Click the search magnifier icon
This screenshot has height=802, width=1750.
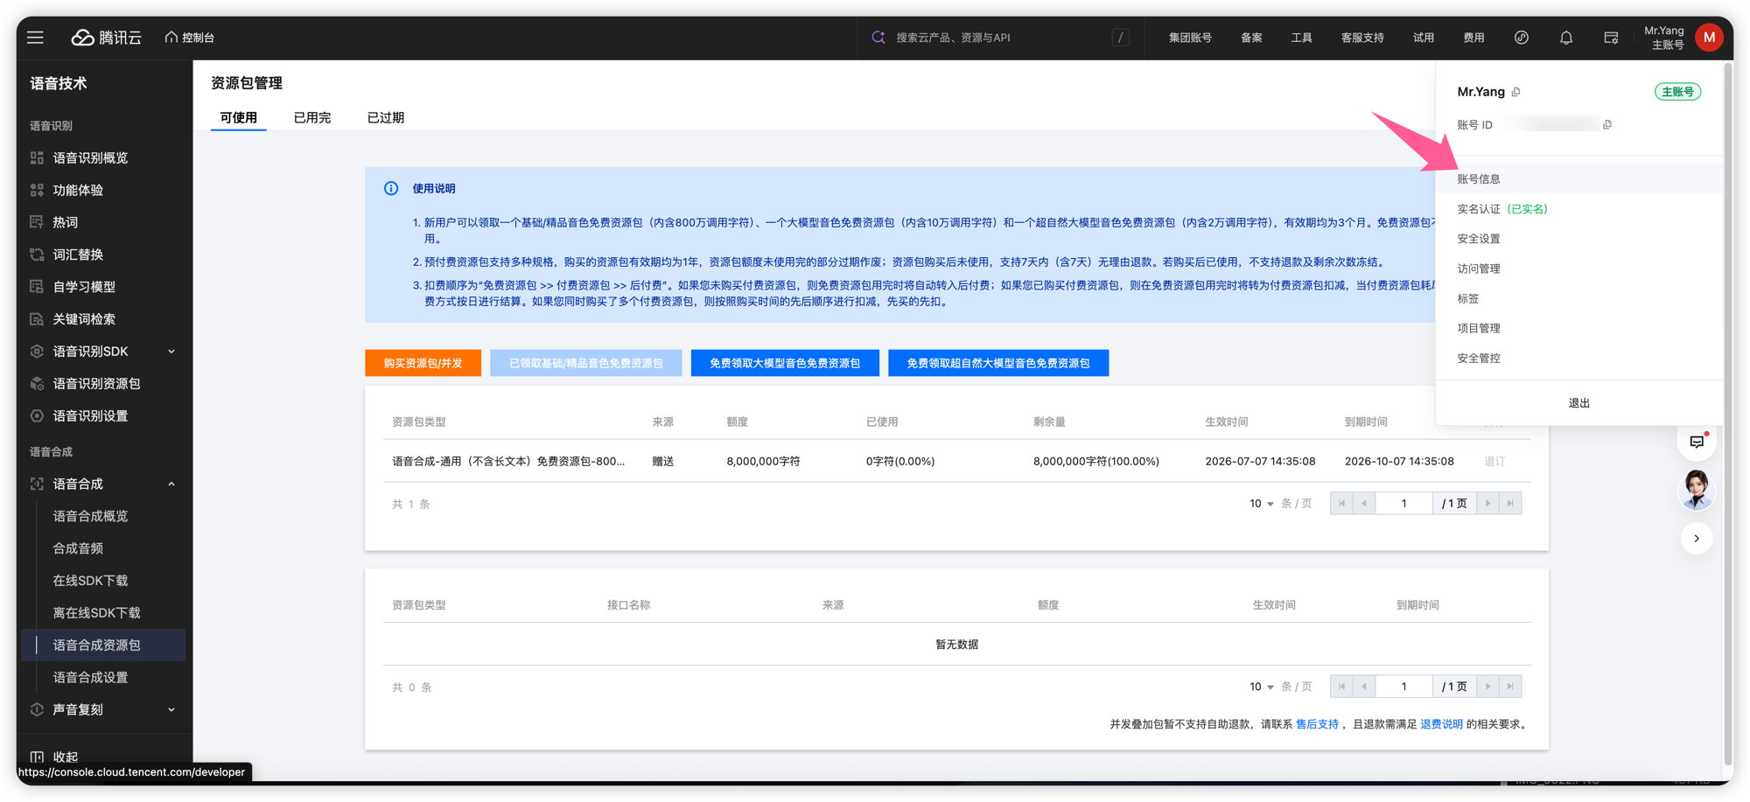878,37
